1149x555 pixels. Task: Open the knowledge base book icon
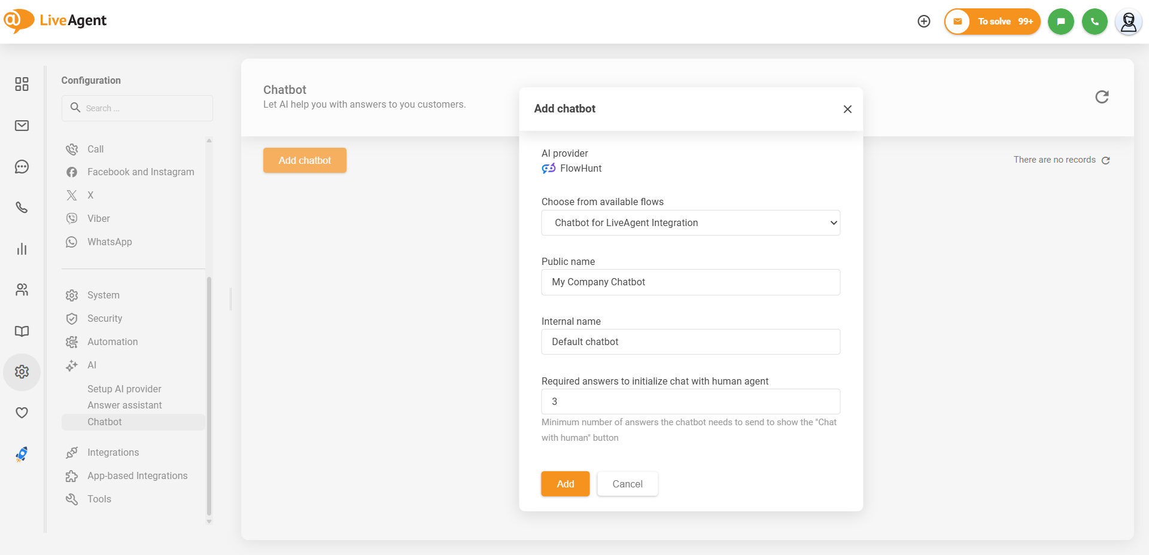pos(22,331)
